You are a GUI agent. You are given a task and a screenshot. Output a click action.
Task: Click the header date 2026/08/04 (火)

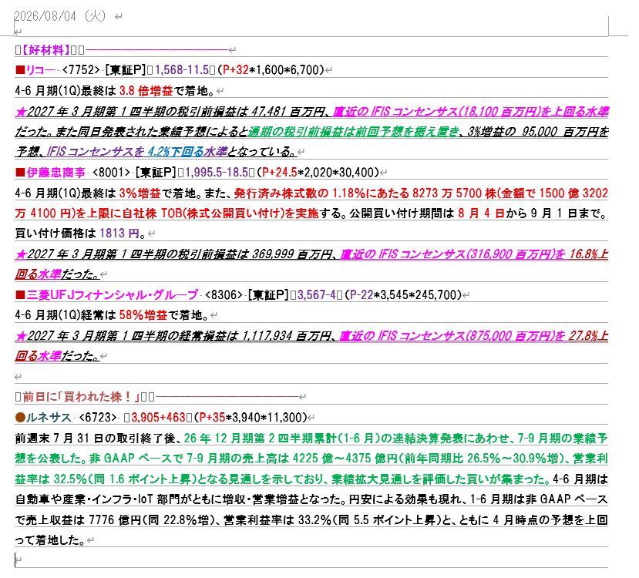59,16
